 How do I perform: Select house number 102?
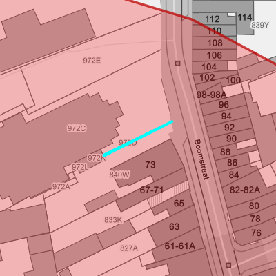click(207, 77)
